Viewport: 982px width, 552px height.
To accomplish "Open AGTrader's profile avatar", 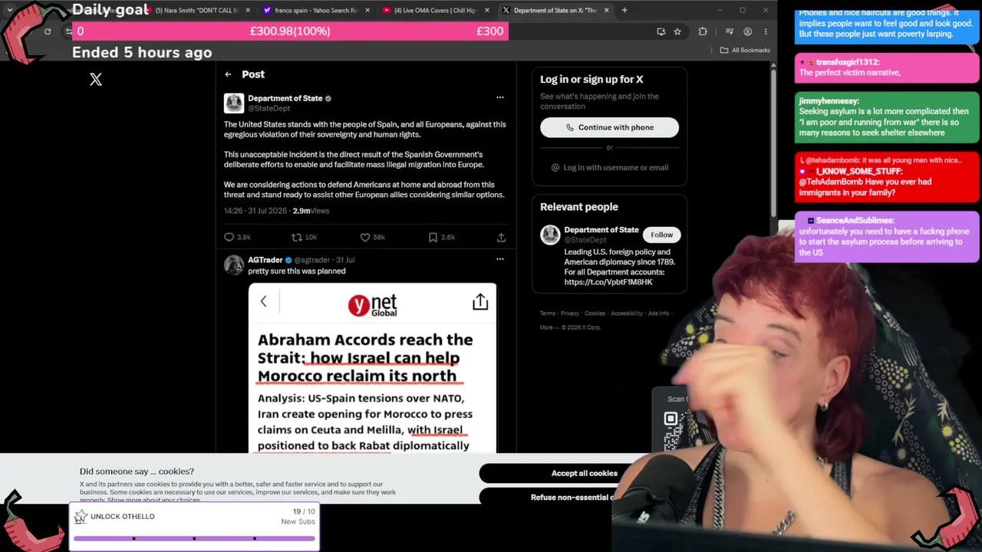I will (234, 264).
